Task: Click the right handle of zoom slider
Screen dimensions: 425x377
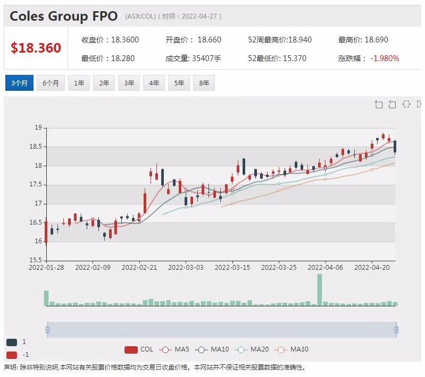Action: coord(396,330)
